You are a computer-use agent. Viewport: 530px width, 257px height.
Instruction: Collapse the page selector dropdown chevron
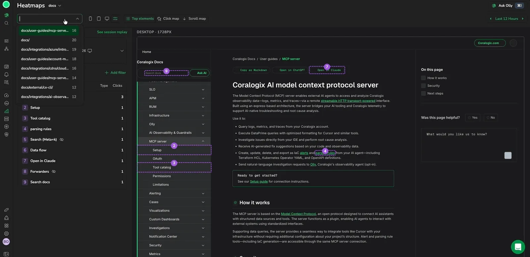coord(78,19)
